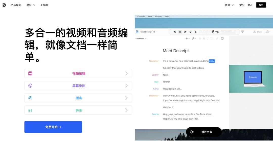Open the Window menu in the demo app
Image resolution: width=273 pixels, height=156 pixels.
[x=158, y=16]
